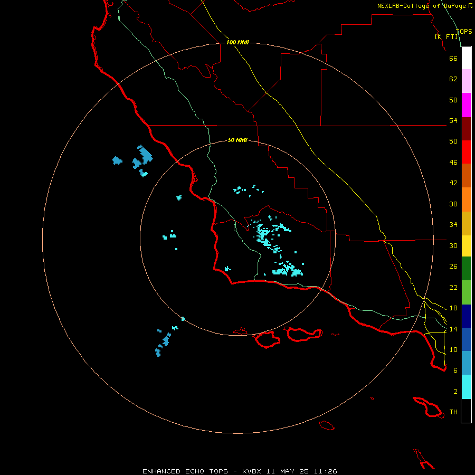Click the "TOPS" legend heading
This screenshot has height=475, width=475.
click(464, 32)
